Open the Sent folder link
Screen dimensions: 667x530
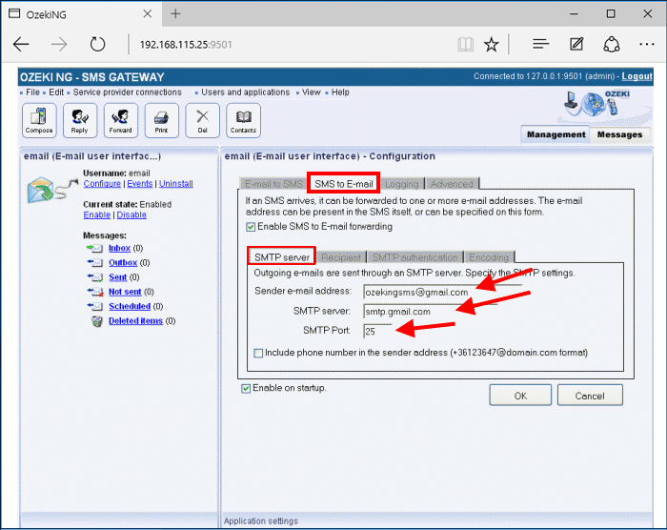pyautogui.click(x=118, y=277)
